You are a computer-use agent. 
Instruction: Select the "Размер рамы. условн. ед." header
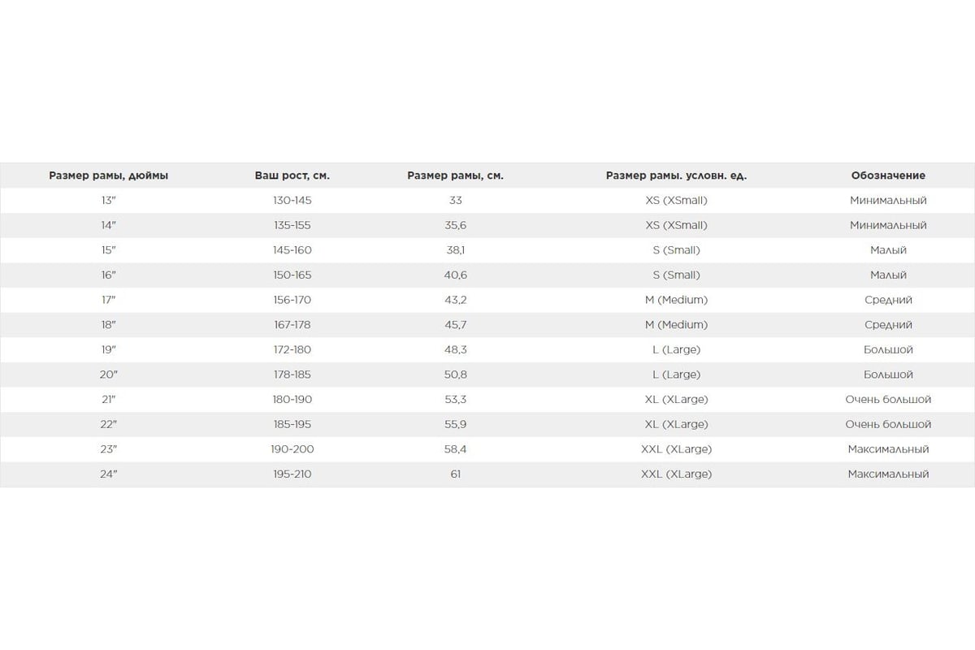[676, 175]
